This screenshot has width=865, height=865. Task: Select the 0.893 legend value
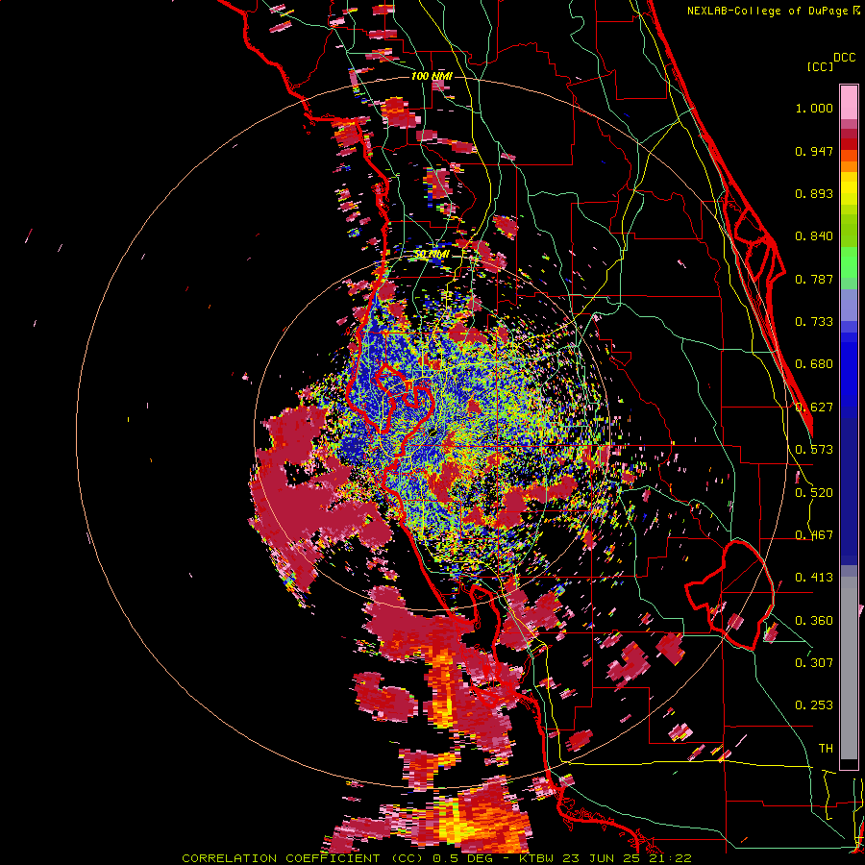[814, 193]
